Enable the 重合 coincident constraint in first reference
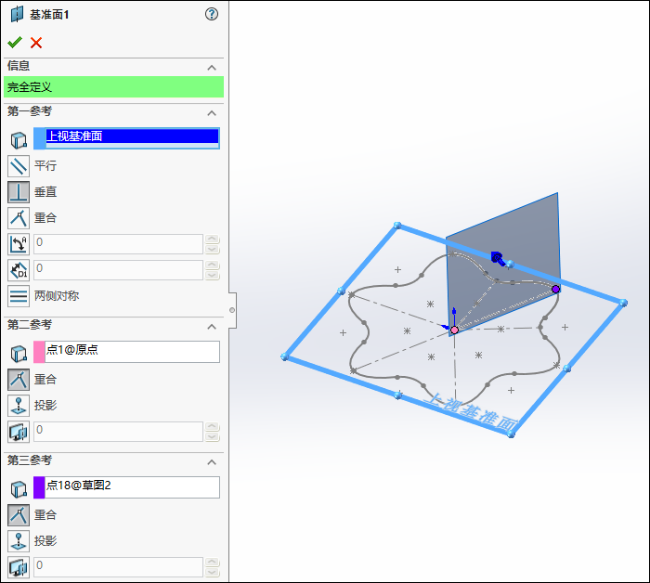The height and width of the screenshot is (583, 650). [19, 218]
